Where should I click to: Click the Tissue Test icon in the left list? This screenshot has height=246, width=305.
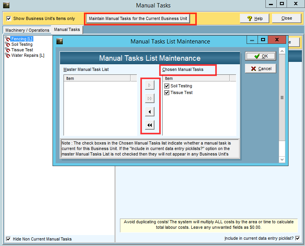7,50
